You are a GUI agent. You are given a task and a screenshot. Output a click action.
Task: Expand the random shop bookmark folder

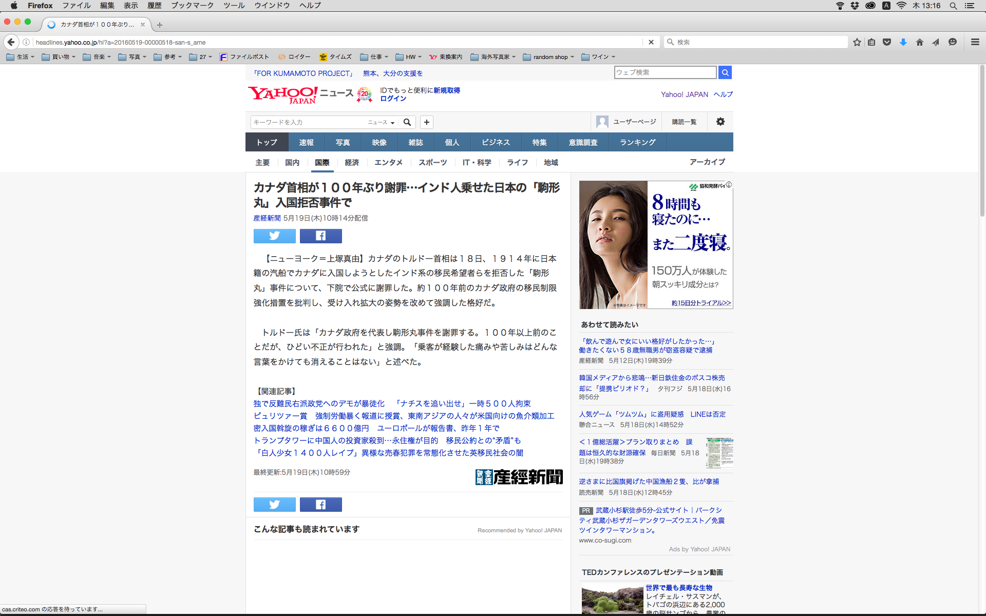548,57
